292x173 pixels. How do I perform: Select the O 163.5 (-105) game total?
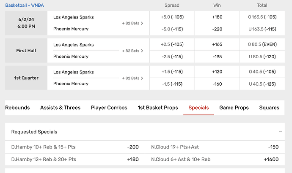pos(262,17)
